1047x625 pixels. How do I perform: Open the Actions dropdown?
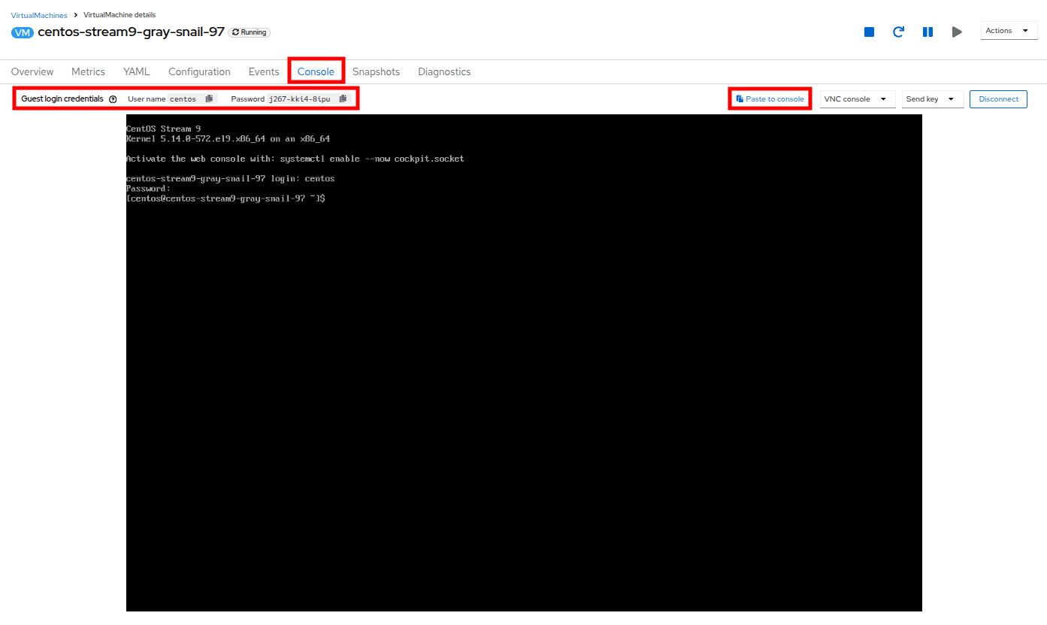point(1009,30)
